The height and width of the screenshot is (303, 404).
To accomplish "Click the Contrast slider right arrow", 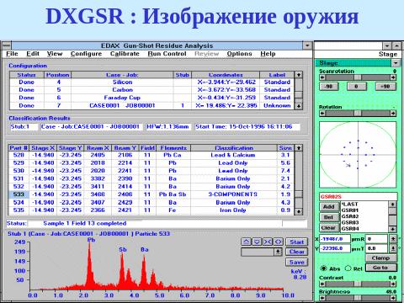I will pyautogui.click(x=393, y=284).
